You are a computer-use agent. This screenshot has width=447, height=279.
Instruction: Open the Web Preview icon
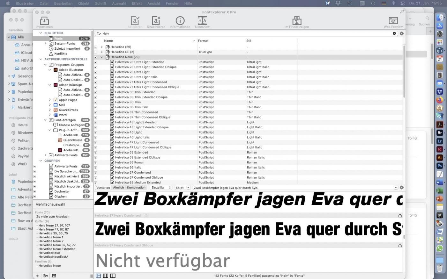point(393,21)
